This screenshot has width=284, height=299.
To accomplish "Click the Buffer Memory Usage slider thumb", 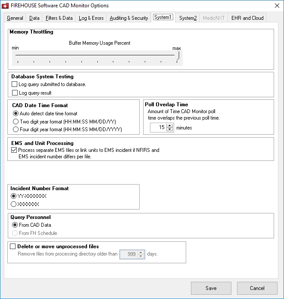I will point(178,55).
